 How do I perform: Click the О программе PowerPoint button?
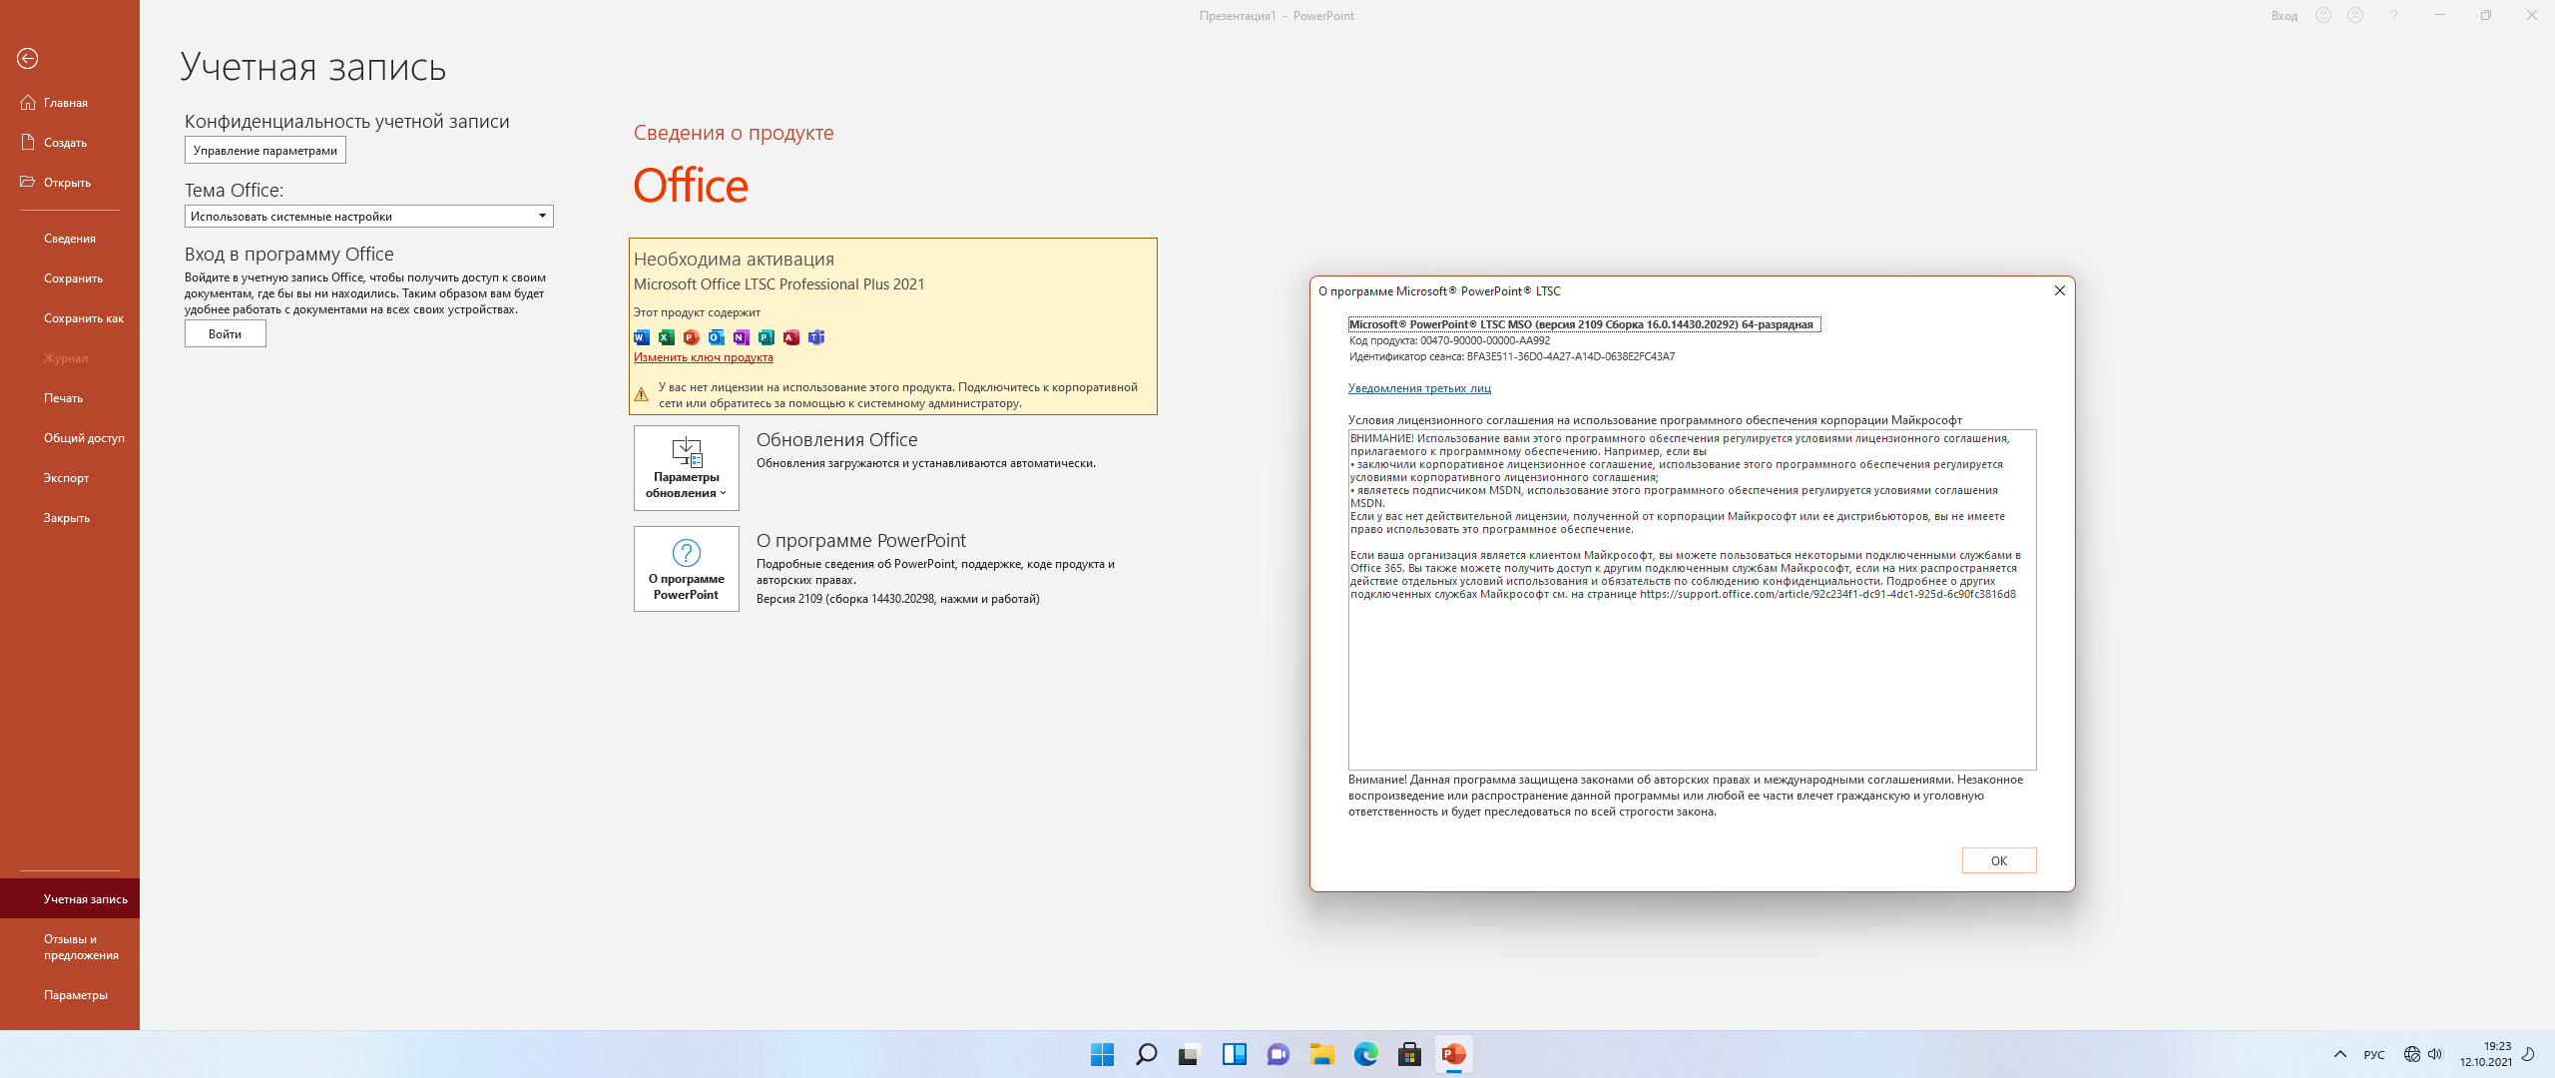[x=687, y=569]
